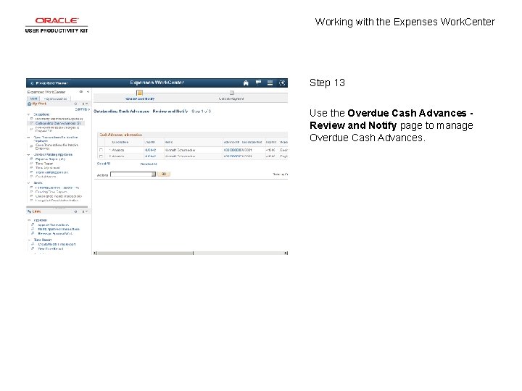Collapse the Transactions Pending Approvals group
Viewport: 522px width, 391px height.
(28, 155)
